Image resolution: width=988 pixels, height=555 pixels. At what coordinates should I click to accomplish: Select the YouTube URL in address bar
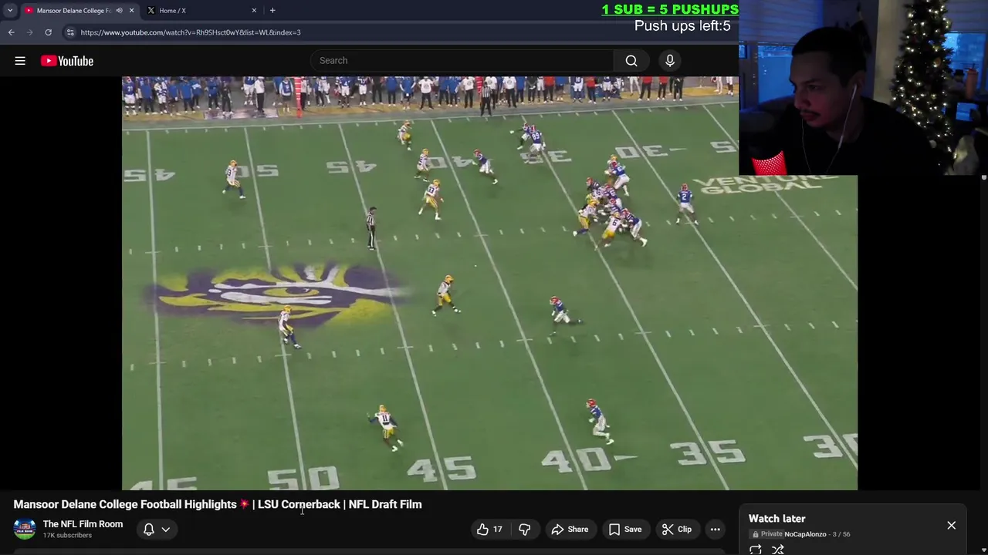click(191, 32)
